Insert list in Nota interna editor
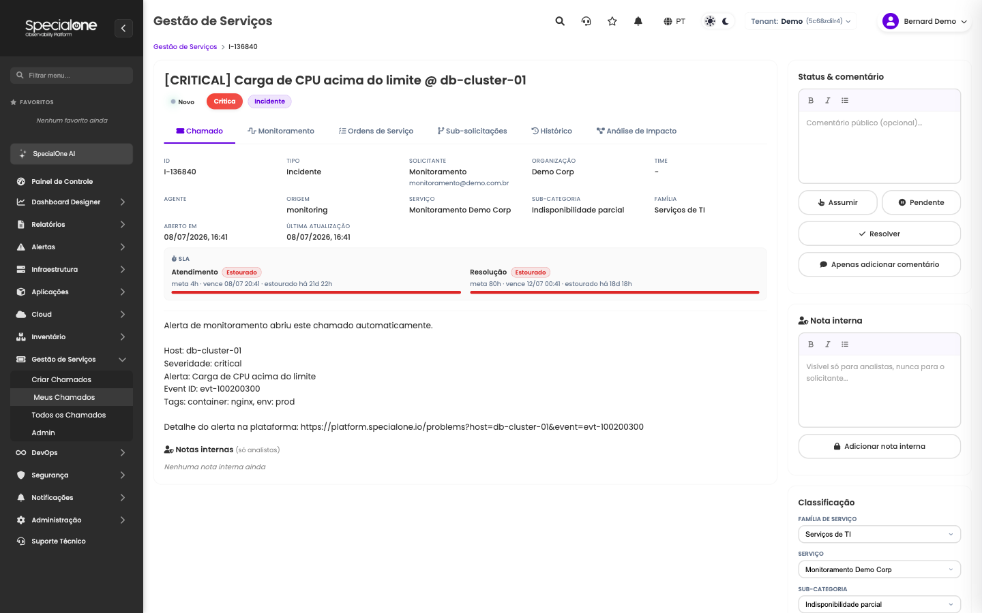982x613 pixels. tap(845, 344)
